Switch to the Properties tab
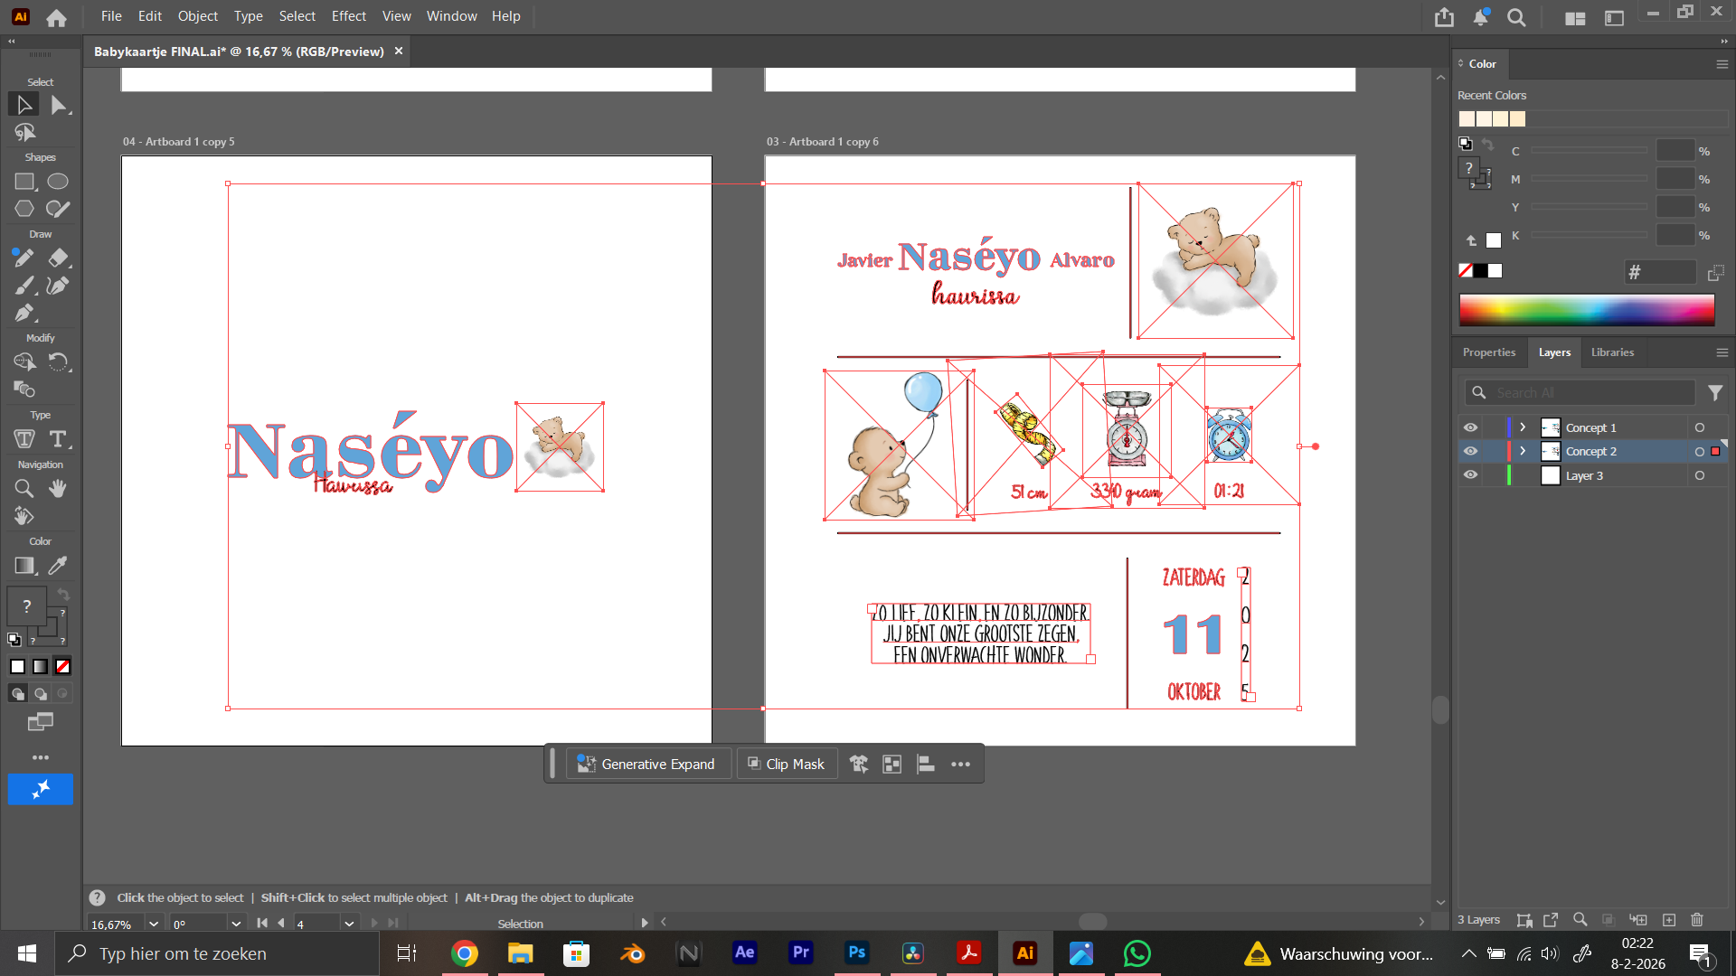1736x976 pixels. [x=1488, y=352]
